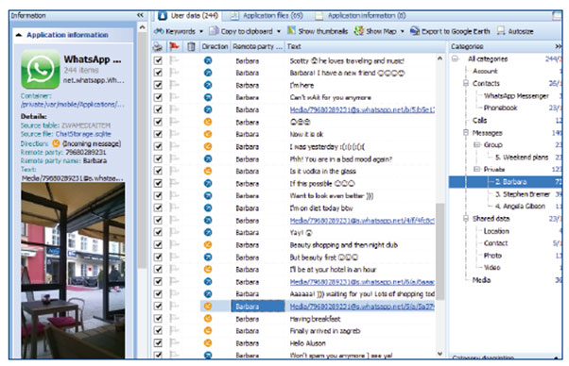Flag the 'Finally arrived in zagreb' row
Image resolution: width=569 pixels, height=366 pixels.
click(x=175, y=330)
